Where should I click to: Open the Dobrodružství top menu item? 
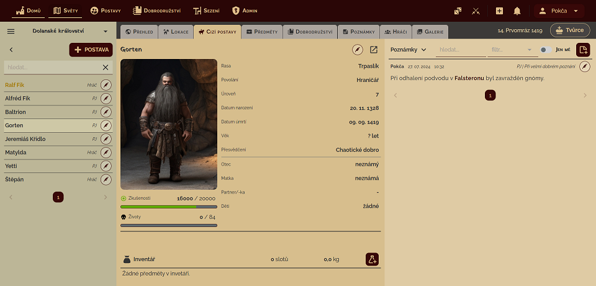(156, 11)
